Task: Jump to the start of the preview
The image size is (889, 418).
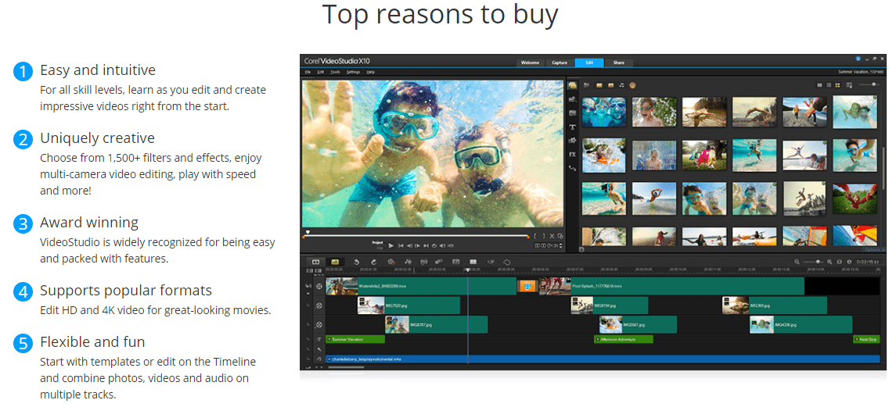Action: (401, 246)
